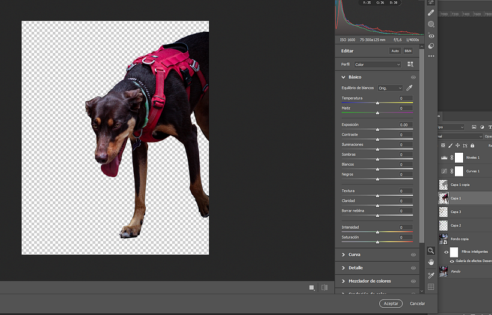The width and height of the screenshot is (492, 315).
Task: Click the Auto button
Action: pyautogui.click(x=395, y=51)
